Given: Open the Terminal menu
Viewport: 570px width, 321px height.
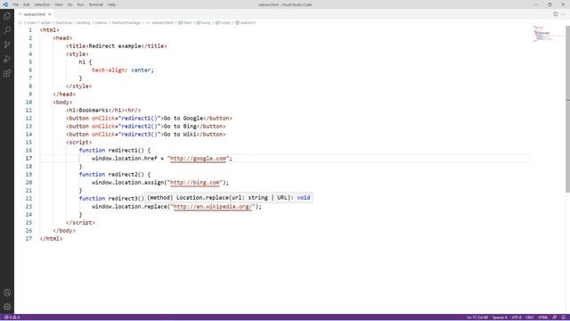Looking at the screenshot, I should point(96,4).
